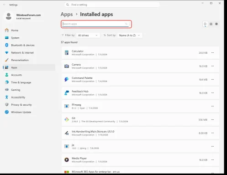
Task: Click the user account avatar
Action: pyautogui.click(x=9, y=16)
